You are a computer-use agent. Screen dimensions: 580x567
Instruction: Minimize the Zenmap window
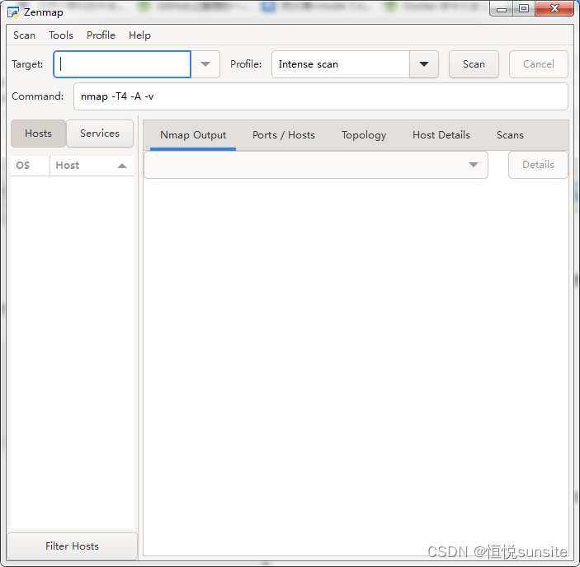coord(502,9)
